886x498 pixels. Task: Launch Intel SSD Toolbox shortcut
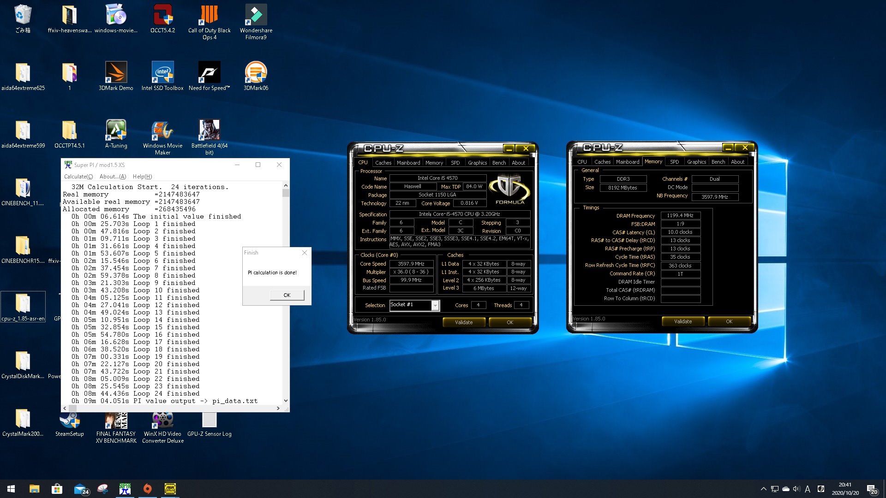[x=162, y=76]
